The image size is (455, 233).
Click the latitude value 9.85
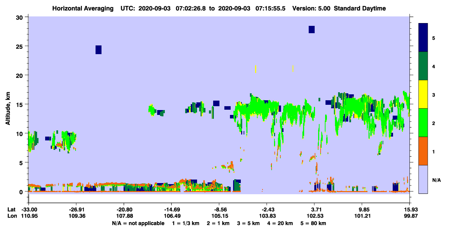click(362, 210)
